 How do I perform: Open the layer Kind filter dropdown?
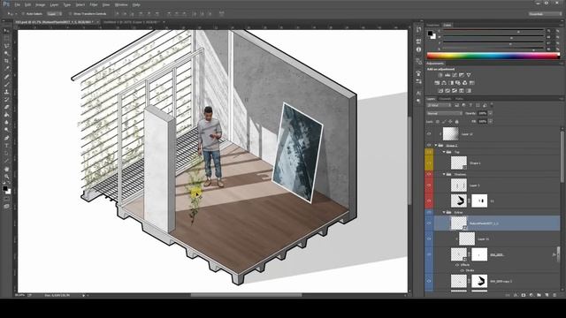click(439, 105)
